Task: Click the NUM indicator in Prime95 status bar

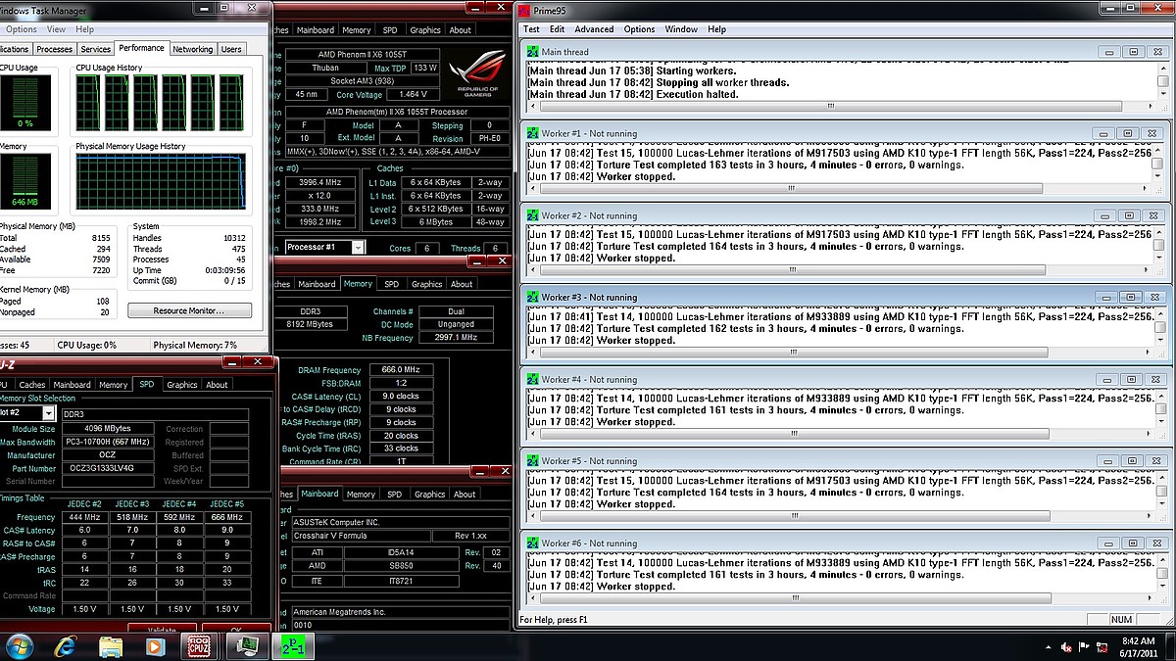Action: 1120,620
